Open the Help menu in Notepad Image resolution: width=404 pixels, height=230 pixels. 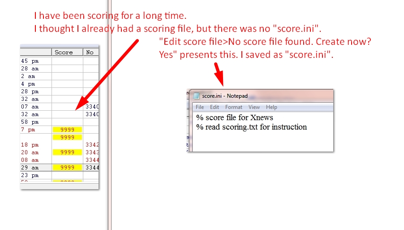[x=271, y=107]
